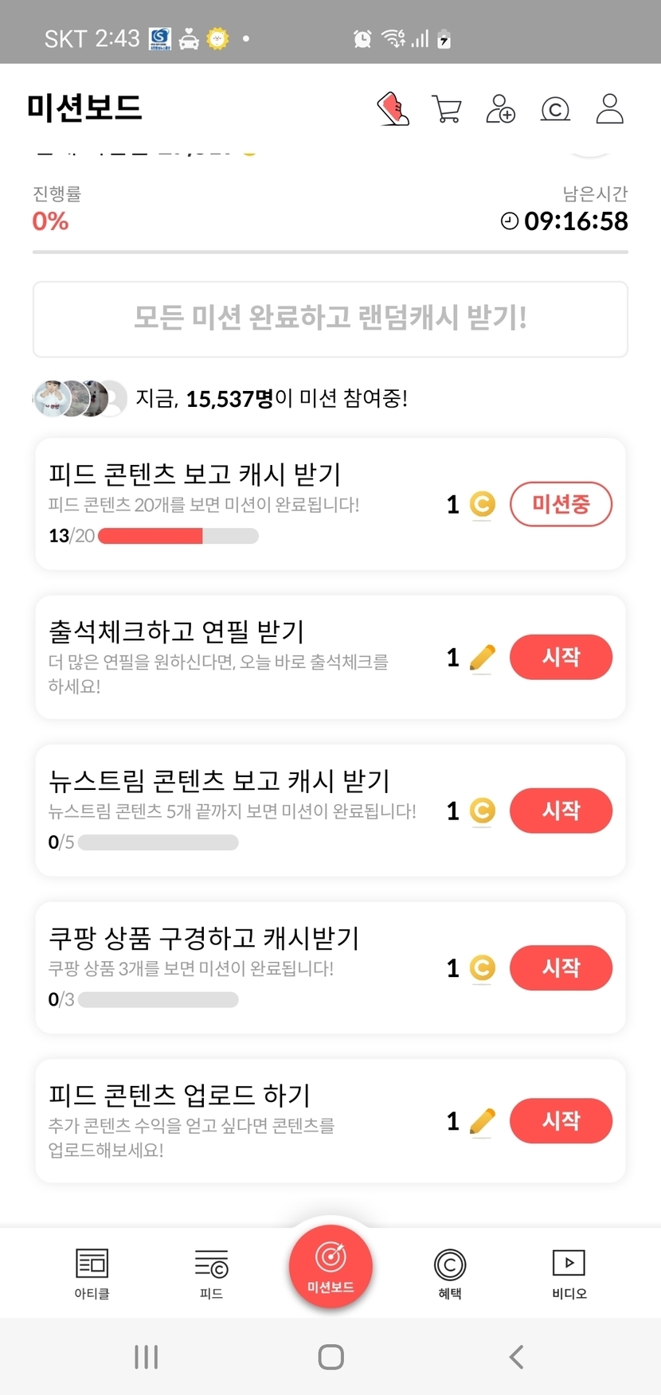Tap the add friend icon

coord(501,109)
